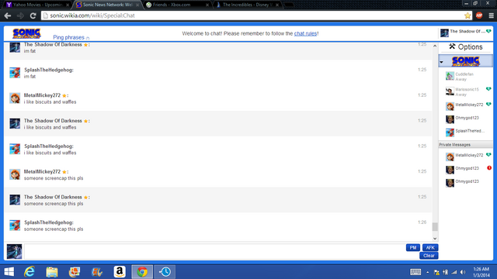Open private message with MetalMickey272
The image size is (497, 279).
[x=466, y=157]
